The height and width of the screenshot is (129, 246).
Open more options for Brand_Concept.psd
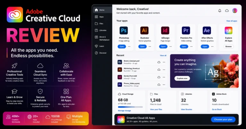point(164,62)
